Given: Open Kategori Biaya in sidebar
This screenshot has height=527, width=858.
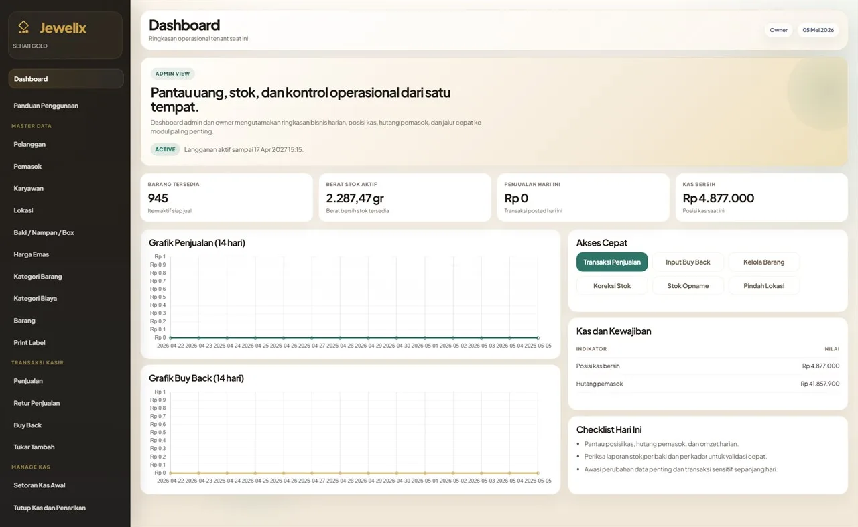Looking at the screenshot, I should pos(66,298).
